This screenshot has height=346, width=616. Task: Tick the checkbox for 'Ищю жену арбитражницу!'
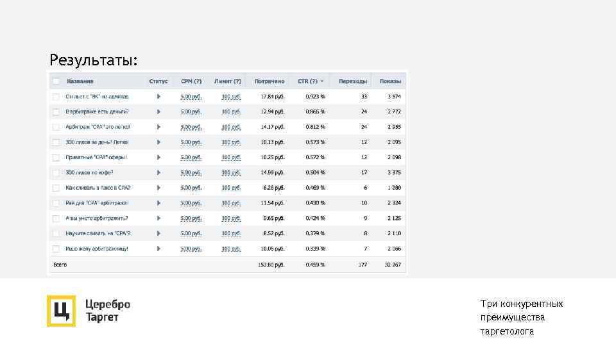[x=56, y=249]
